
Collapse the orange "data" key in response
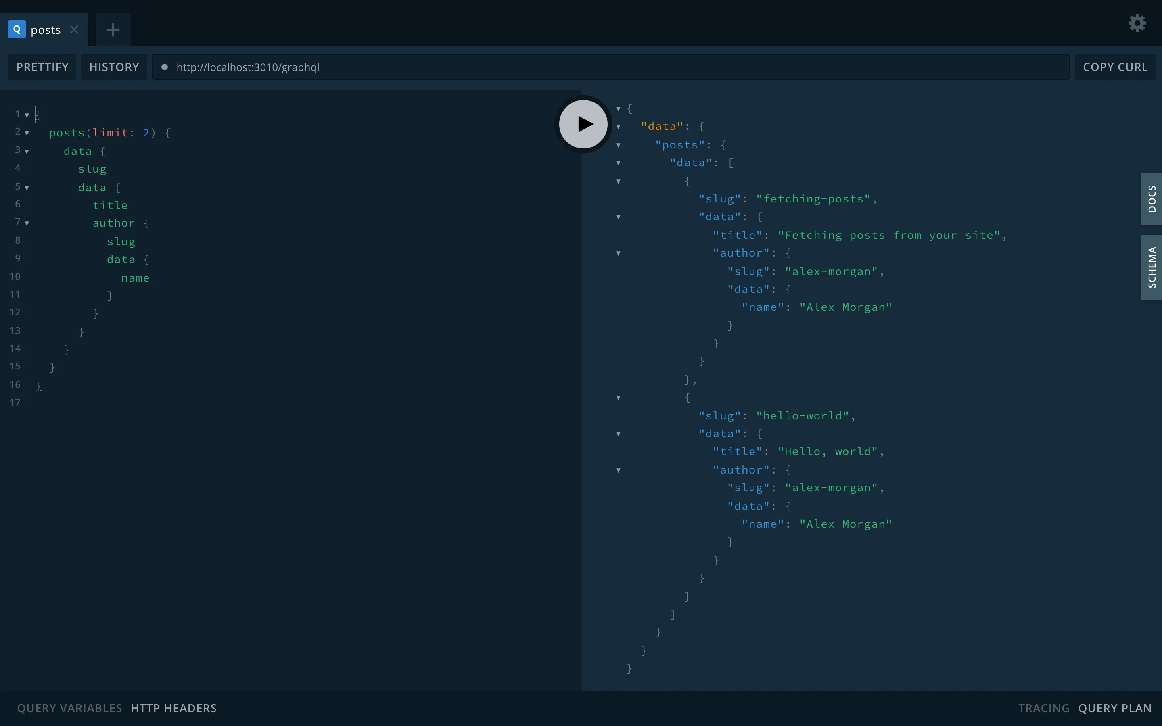click(x=619, y=127)
